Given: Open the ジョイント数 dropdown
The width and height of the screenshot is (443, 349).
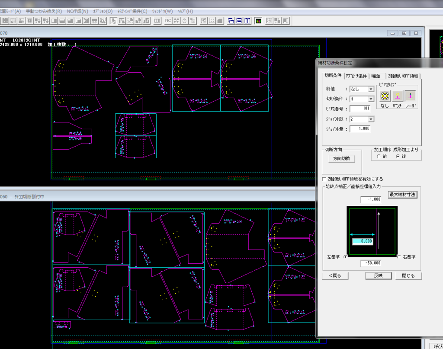Looking at the screenshot, I should [371, 119].
